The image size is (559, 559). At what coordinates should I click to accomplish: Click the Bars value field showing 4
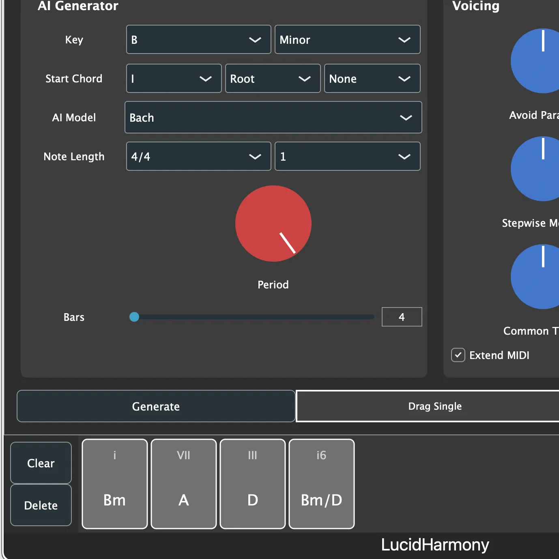click(x=402, y=317)
